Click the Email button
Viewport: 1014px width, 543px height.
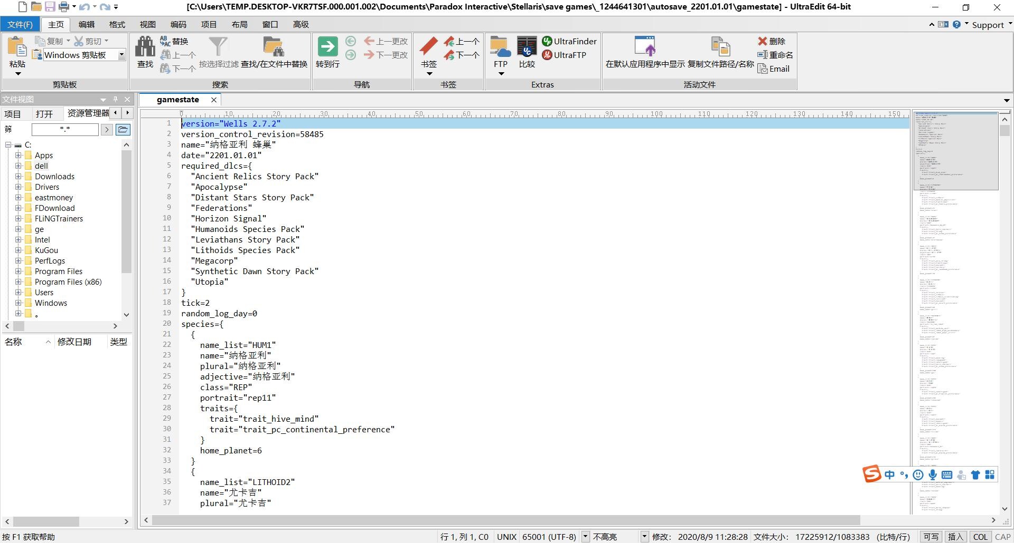pos(774,69)
